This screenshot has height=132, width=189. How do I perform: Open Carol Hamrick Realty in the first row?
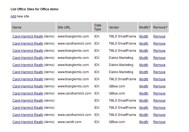coord(28,36)
